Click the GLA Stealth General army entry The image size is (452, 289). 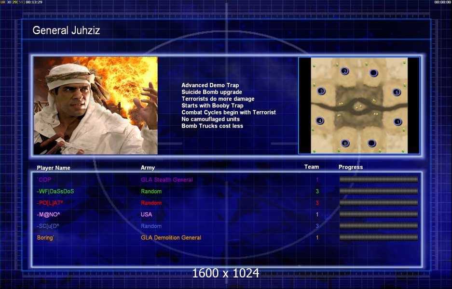(x=166, y=180)
